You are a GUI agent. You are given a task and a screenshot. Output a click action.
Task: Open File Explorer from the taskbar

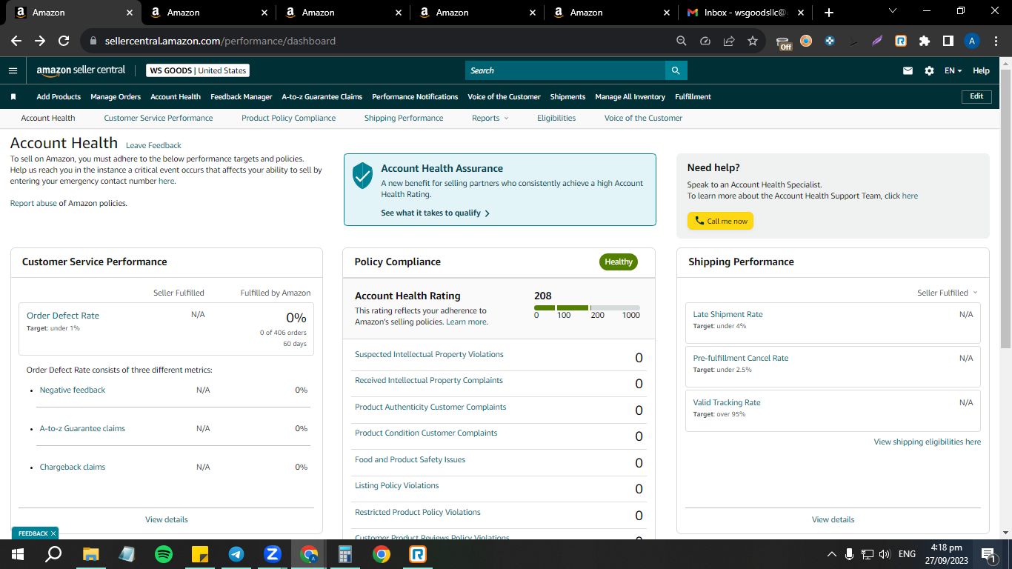91,553
